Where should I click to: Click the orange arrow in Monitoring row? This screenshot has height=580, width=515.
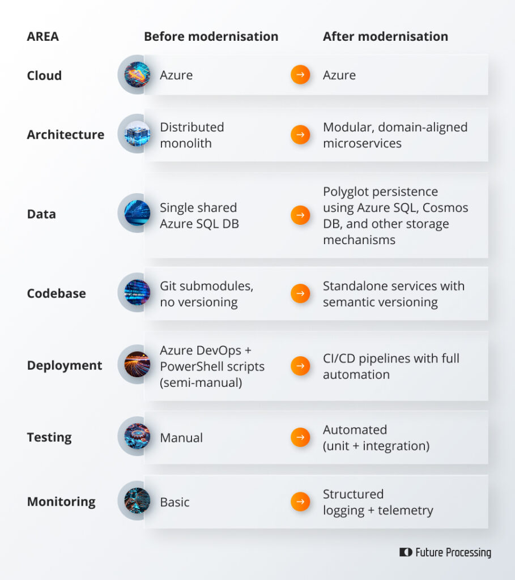coord(300,501)
